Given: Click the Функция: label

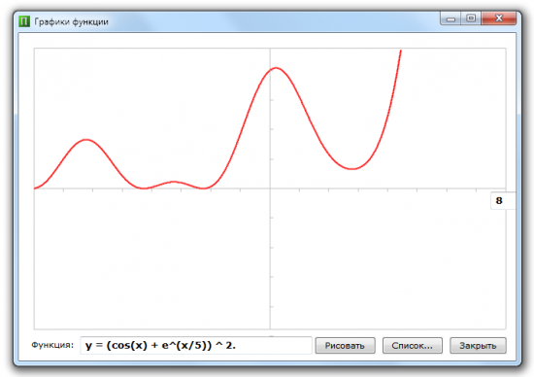Looking at the screenshot, I should pos(52,345).
